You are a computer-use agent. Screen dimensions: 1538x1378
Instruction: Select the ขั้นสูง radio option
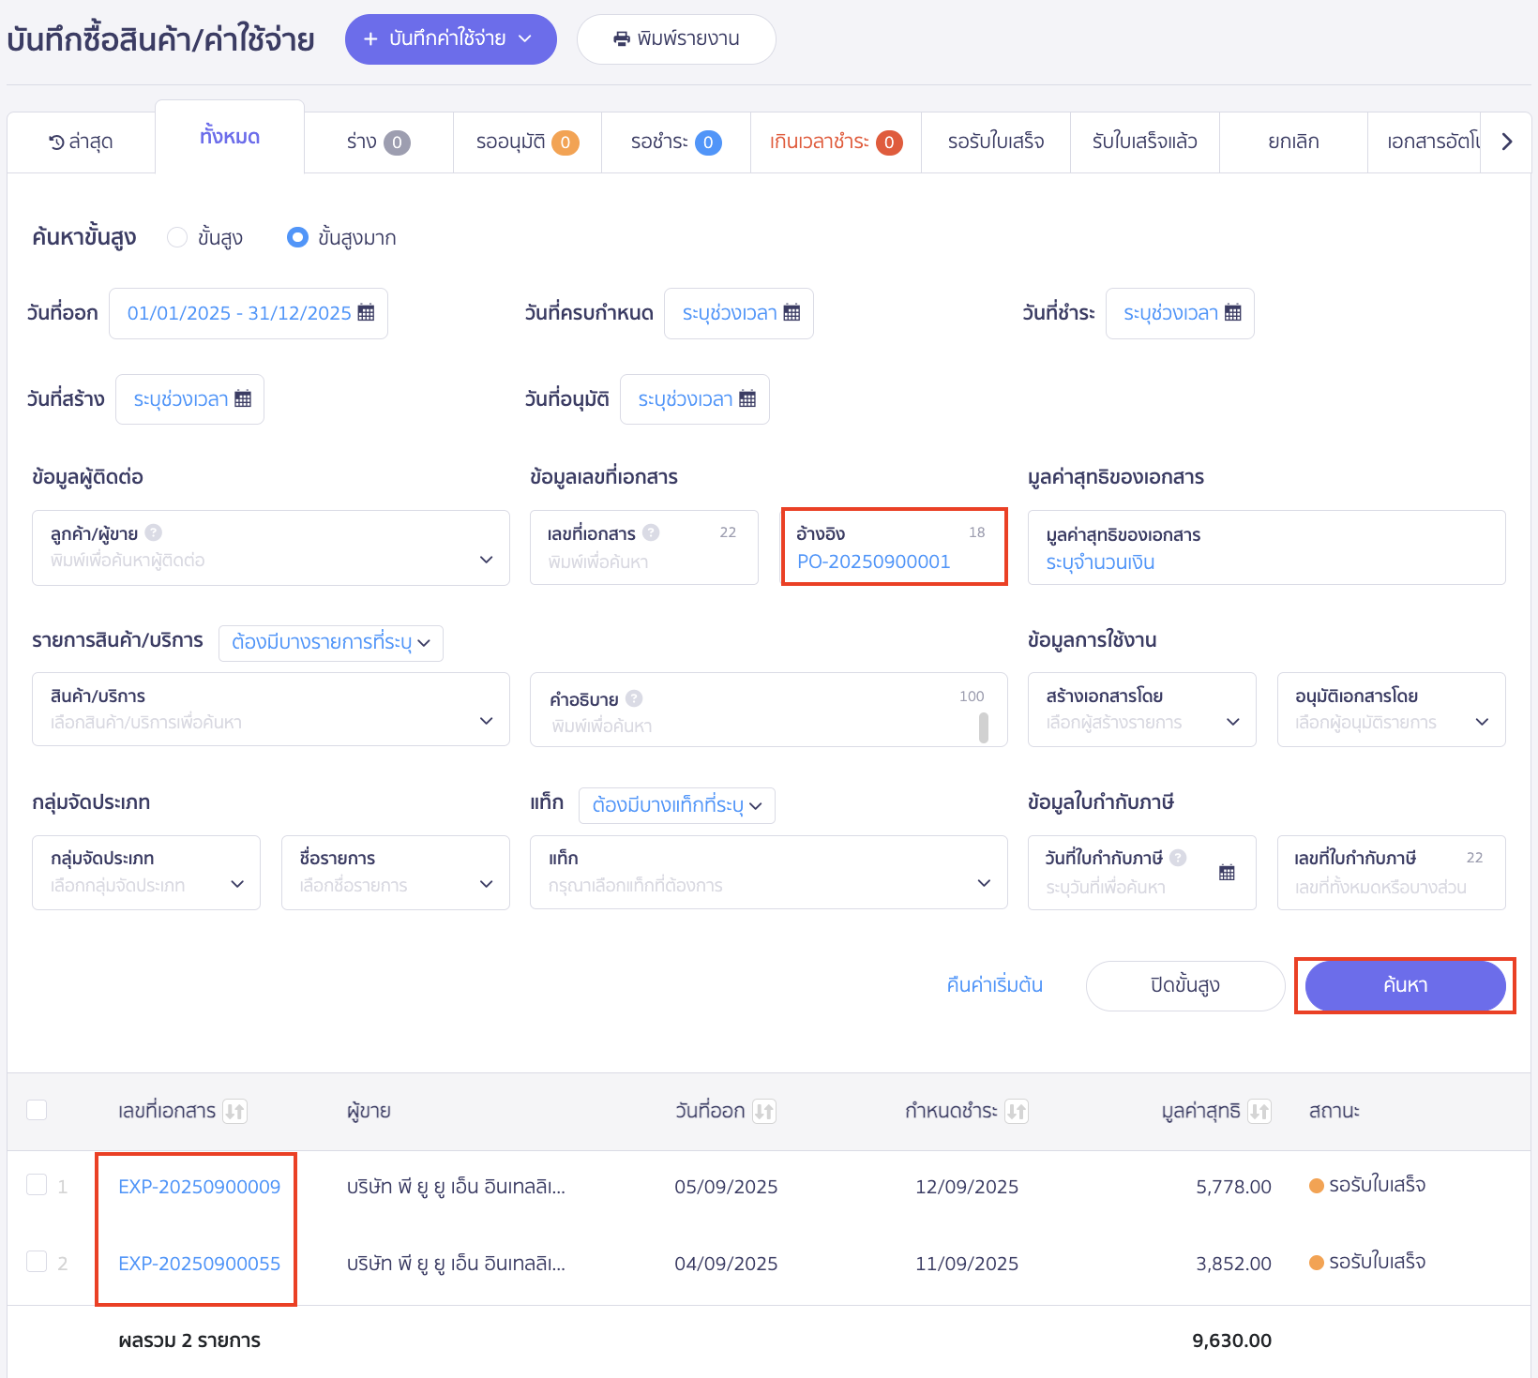coord(177,238)
